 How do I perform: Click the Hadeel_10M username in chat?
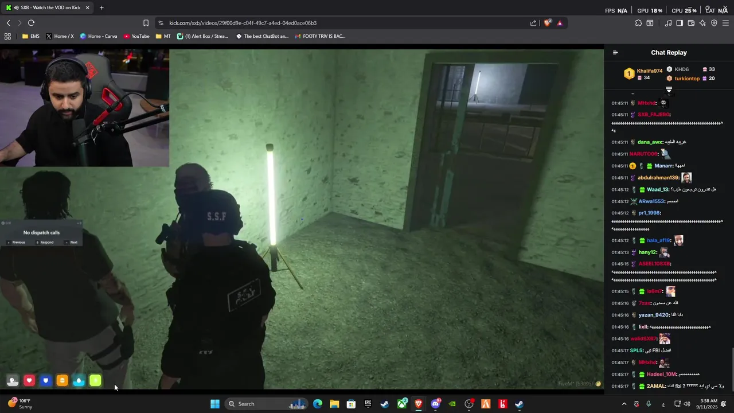661,375
